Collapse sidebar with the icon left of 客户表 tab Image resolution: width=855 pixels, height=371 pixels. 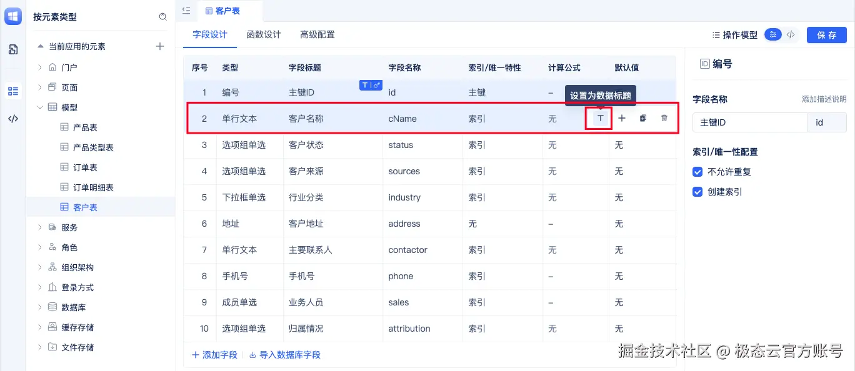(186, 11)
